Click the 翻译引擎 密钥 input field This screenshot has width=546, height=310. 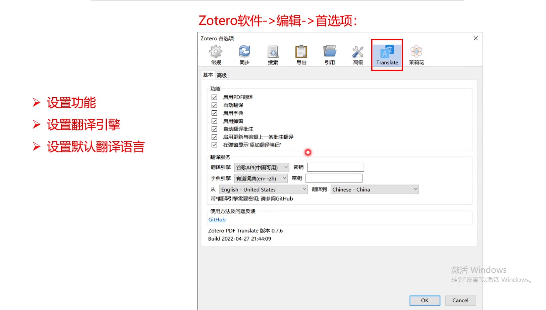point(335,167)
